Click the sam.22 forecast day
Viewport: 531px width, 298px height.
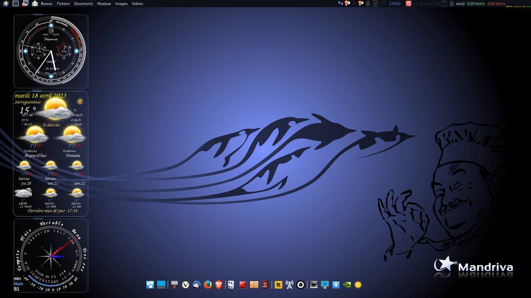coord(79,183)
